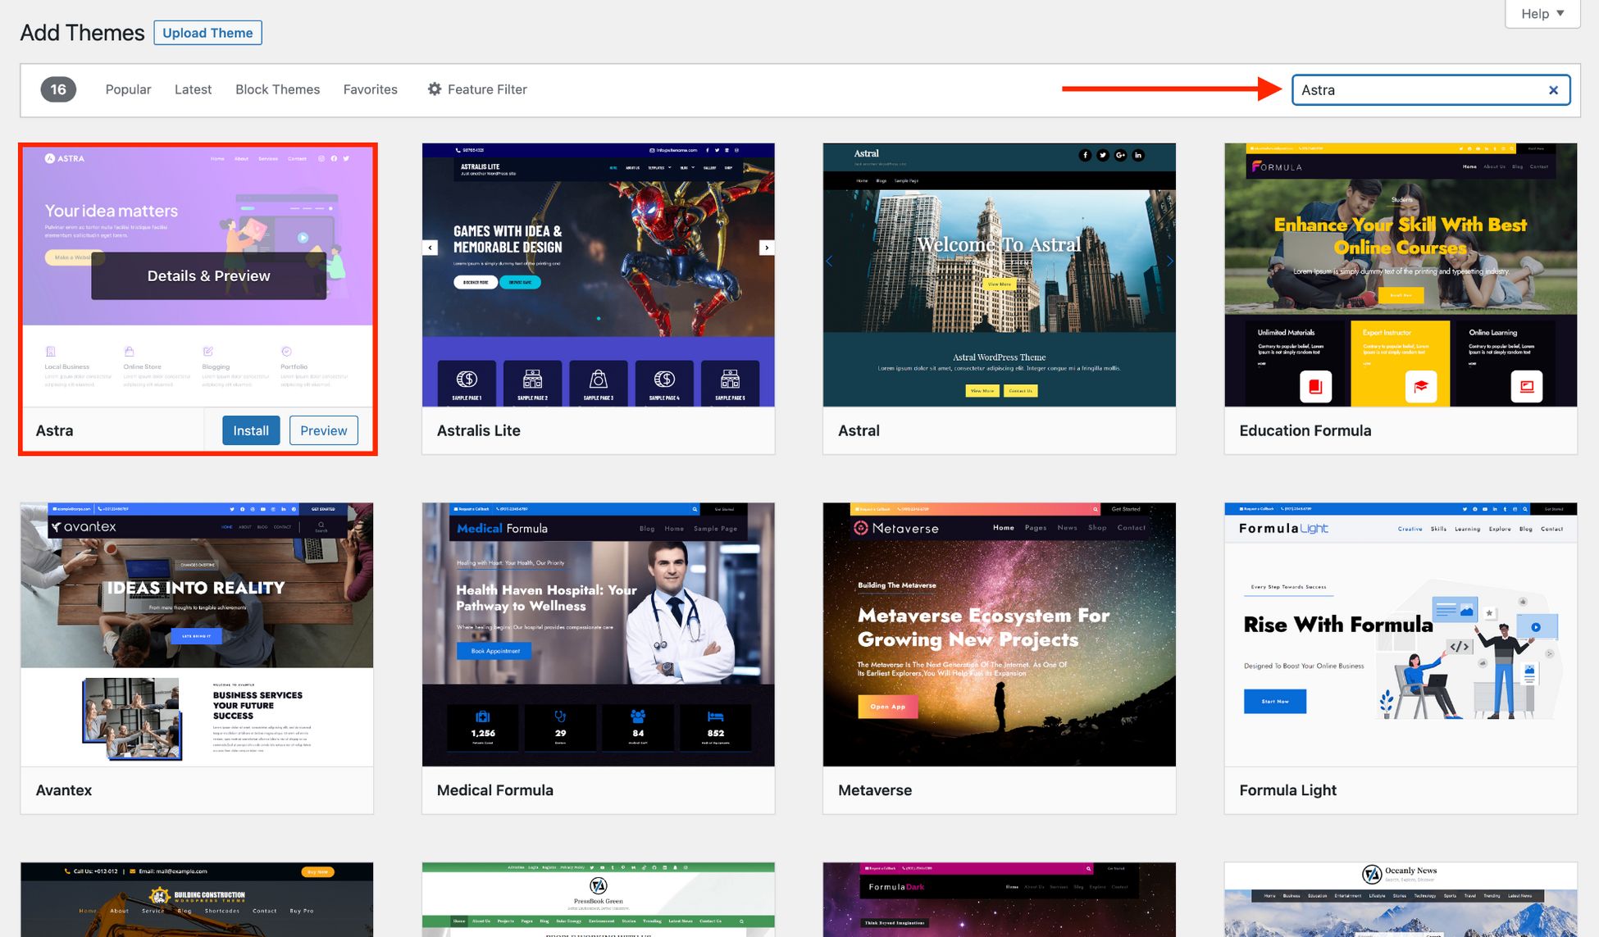Preview the Astra theme
This screenshot has width=1599, height=937.
(x=323, y=430)
